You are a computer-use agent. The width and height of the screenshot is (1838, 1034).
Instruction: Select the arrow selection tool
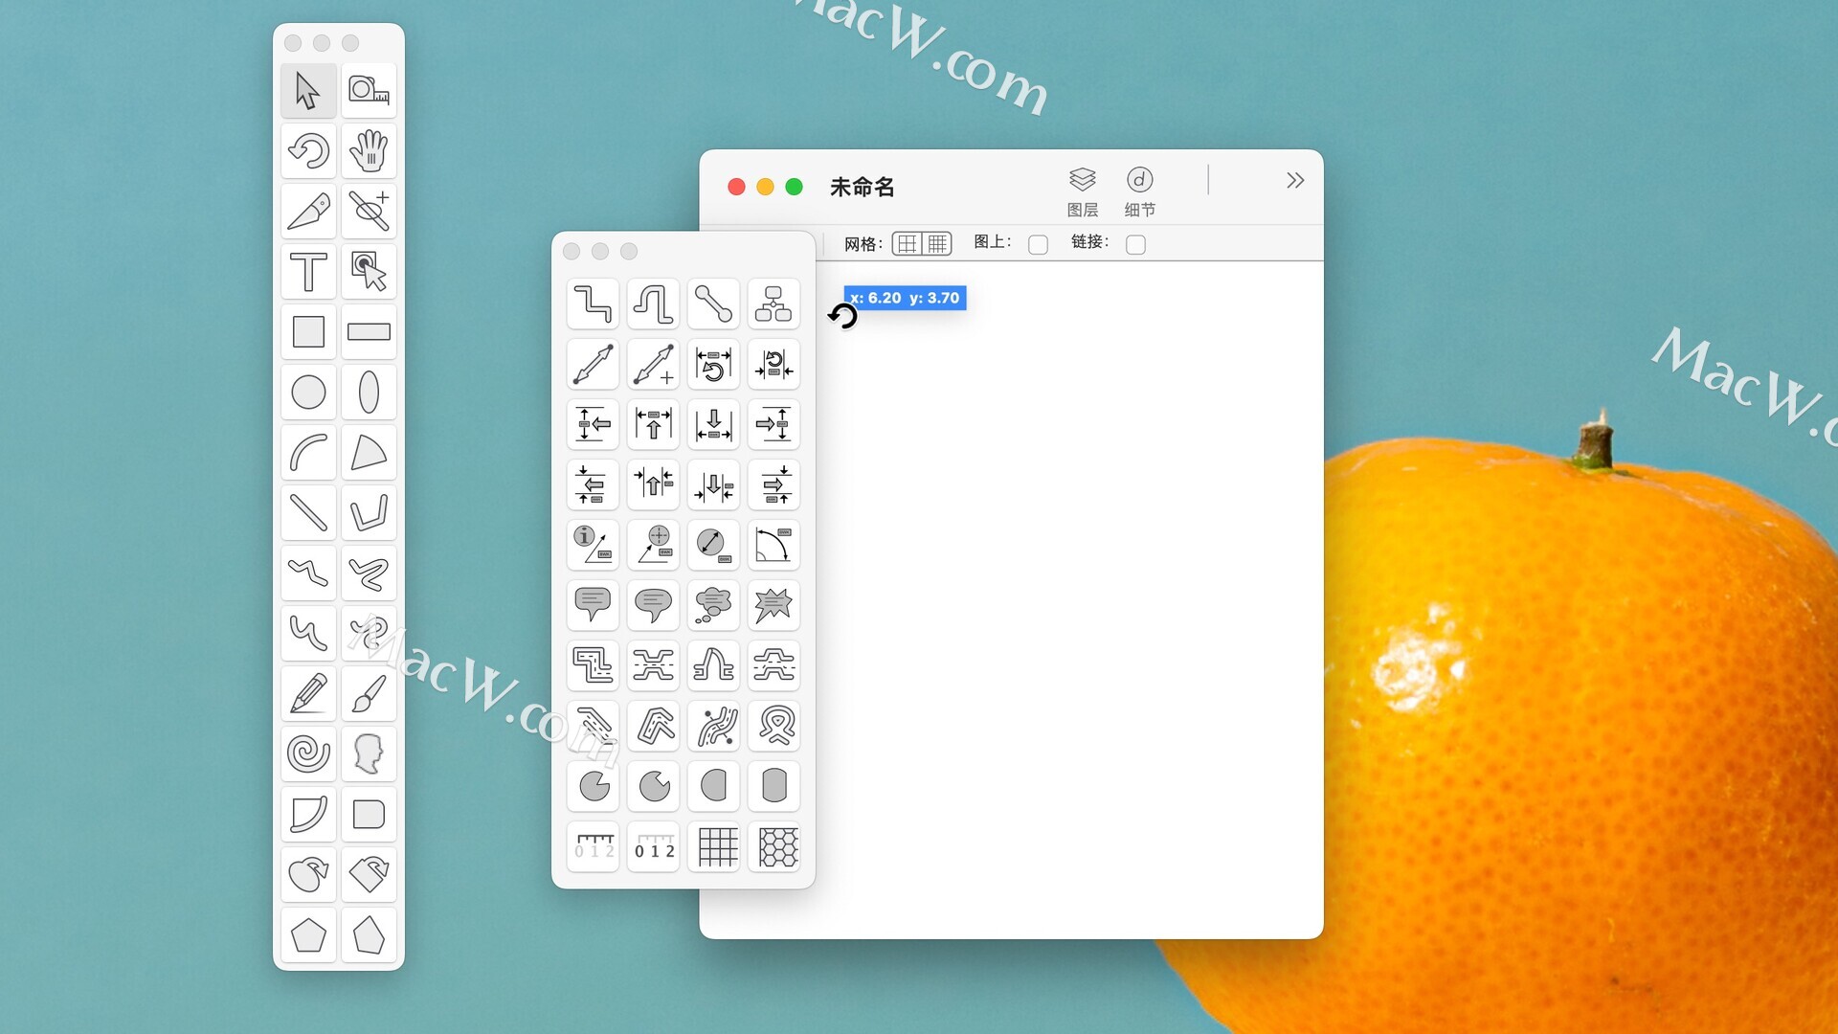click(x=308, y=91)
